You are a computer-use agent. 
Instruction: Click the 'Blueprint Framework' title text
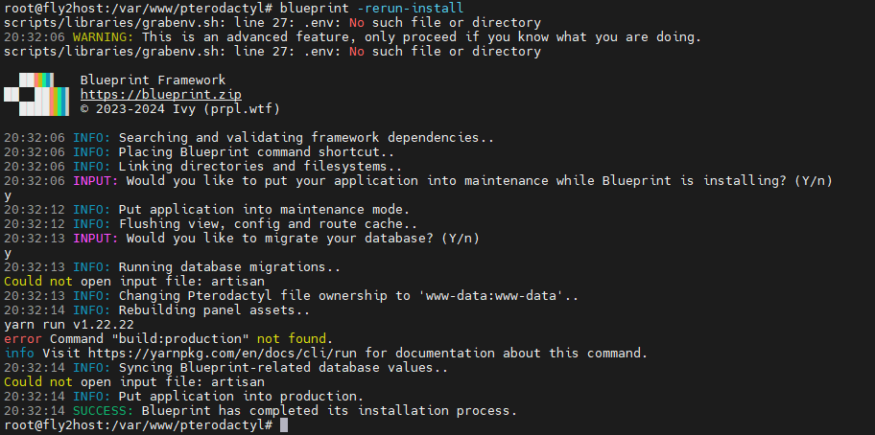point(153,80)
